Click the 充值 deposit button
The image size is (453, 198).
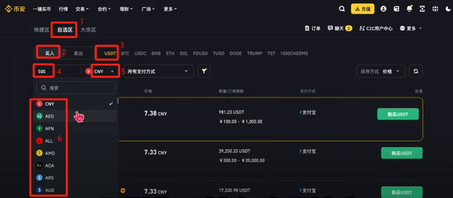click(x=363, y=9)
